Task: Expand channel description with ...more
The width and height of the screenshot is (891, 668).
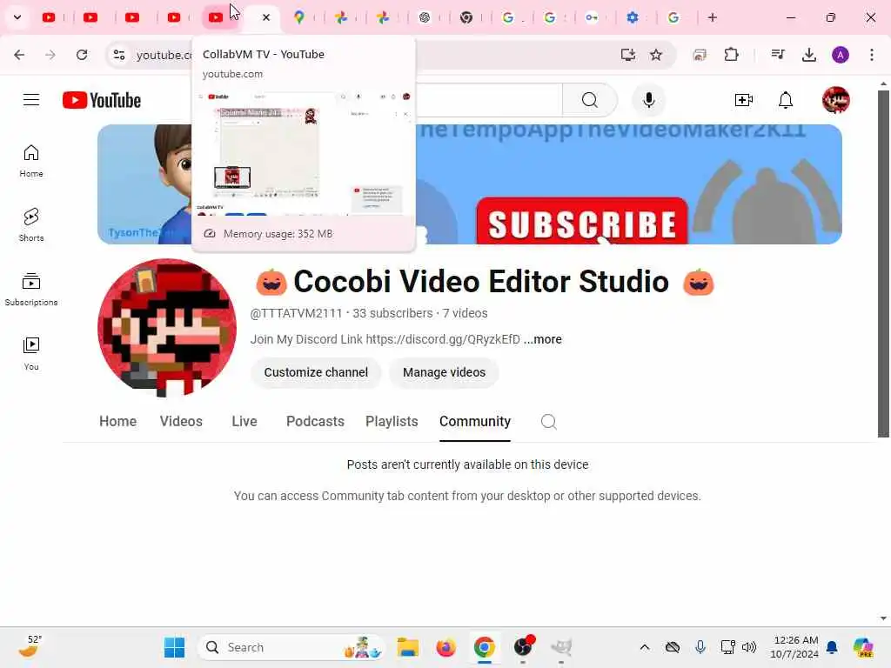Action: point(542,339)
